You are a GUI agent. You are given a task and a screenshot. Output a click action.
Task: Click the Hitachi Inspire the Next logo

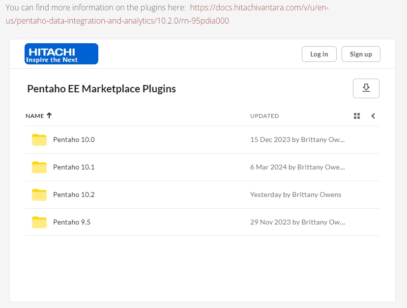pyautogui.click(x=61, y=54)
